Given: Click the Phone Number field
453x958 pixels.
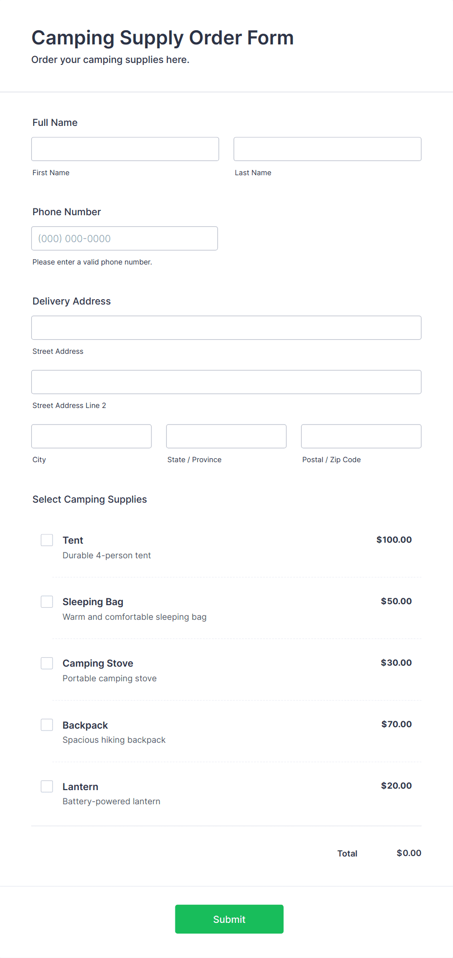Looking at the screenshot, I should [125, 238].
